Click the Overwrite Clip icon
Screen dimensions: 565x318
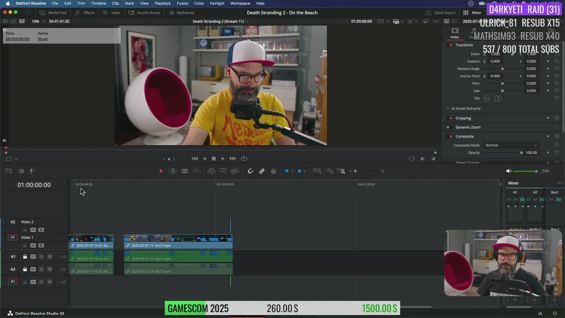(x=223, y=171)
